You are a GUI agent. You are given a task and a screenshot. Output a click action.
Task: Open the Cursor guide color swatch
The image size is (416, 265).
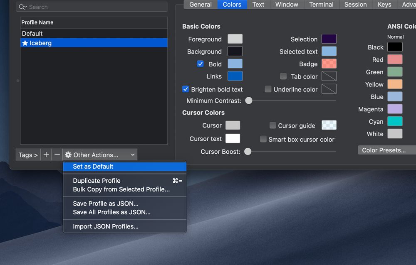click(329, 125)
